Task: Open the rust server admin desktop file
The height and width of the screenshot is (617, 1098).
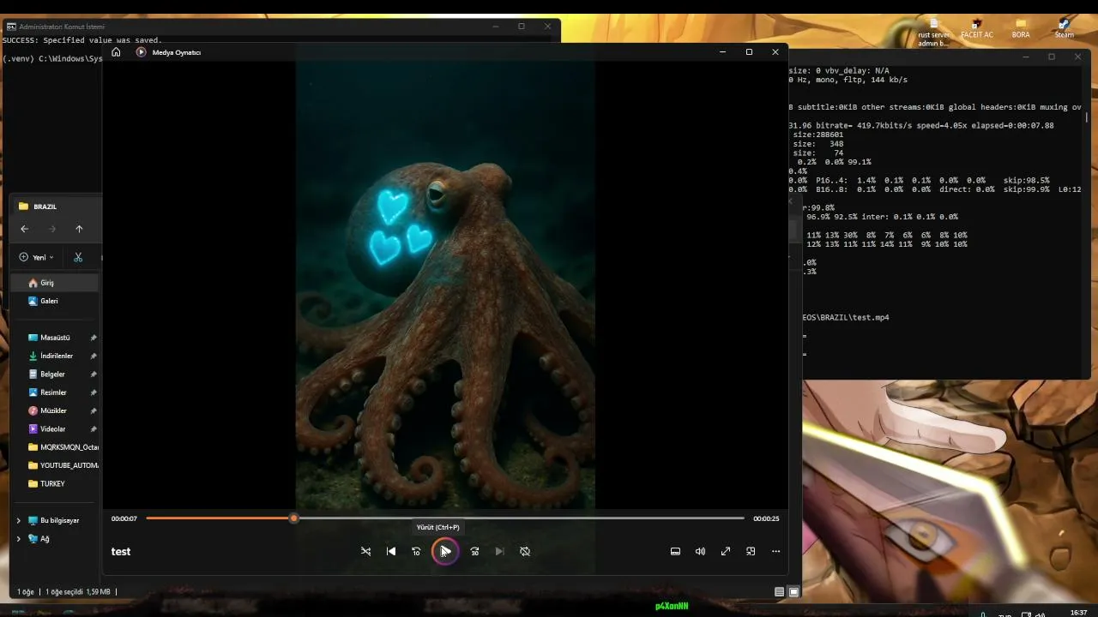Action: (x=934, y=33)
